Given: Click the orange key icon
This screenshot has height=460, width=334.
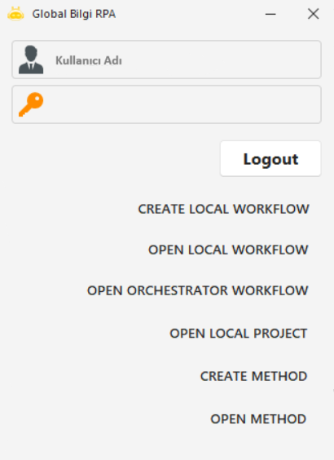Looking at the screenshot, I should click(x=31, y=104).
